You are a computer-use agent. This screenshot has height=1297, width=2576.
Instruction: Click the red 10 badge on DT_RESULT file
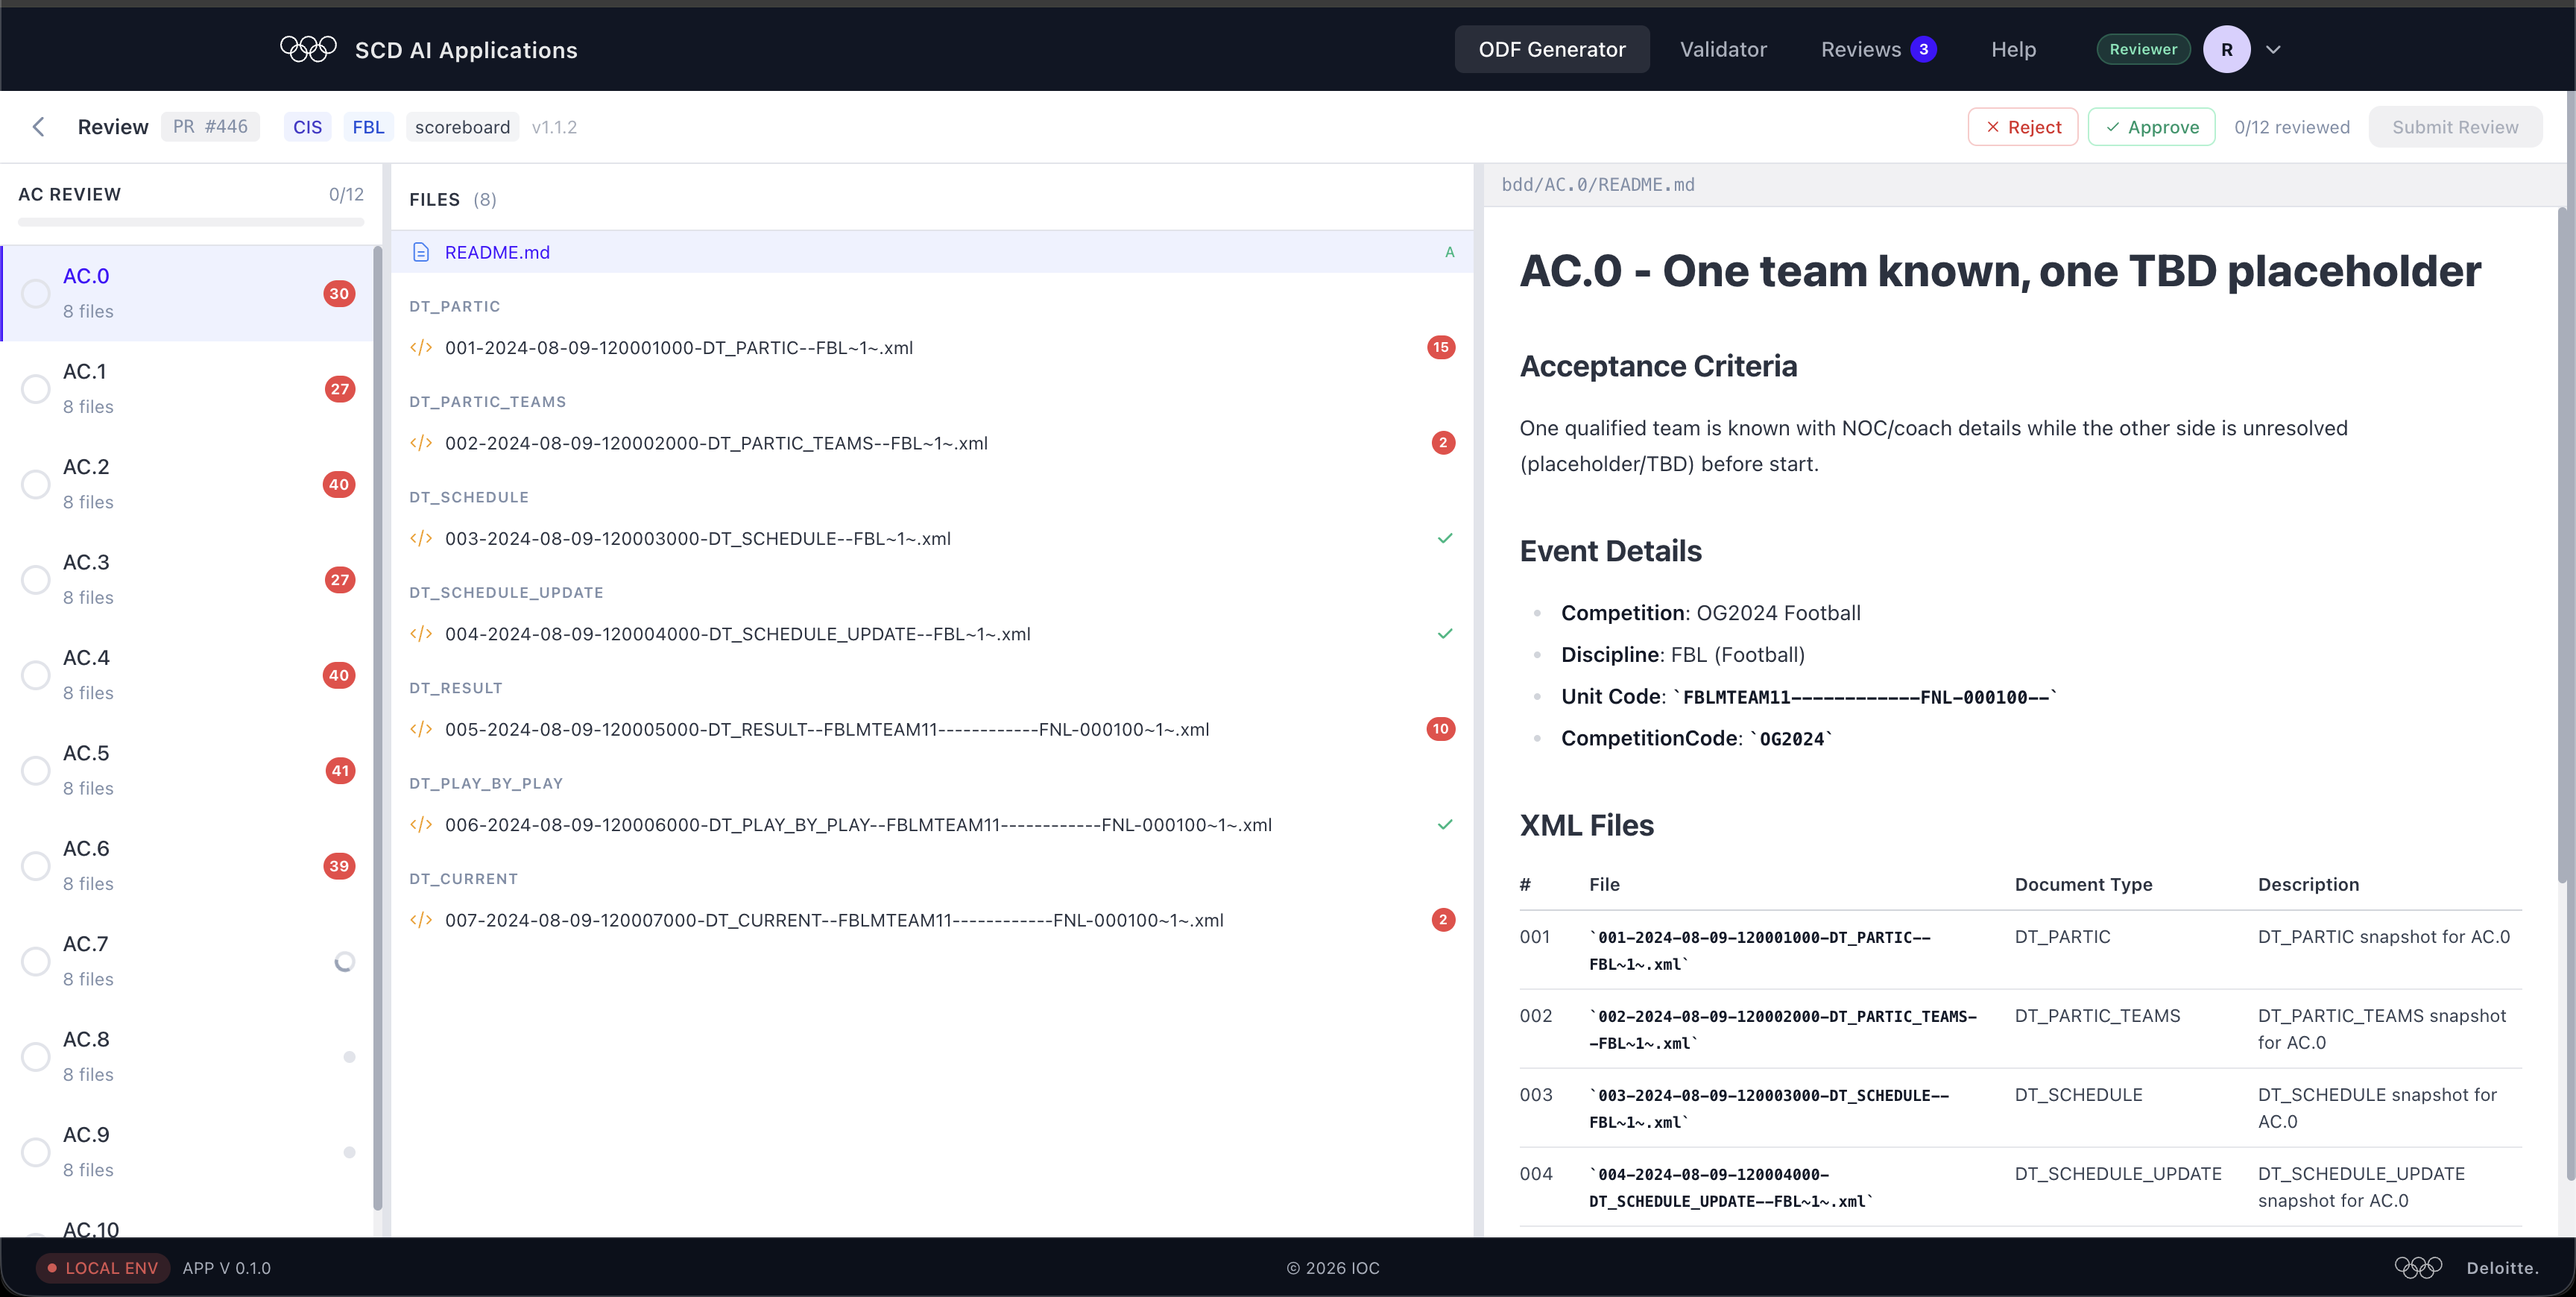(1440, 729)
